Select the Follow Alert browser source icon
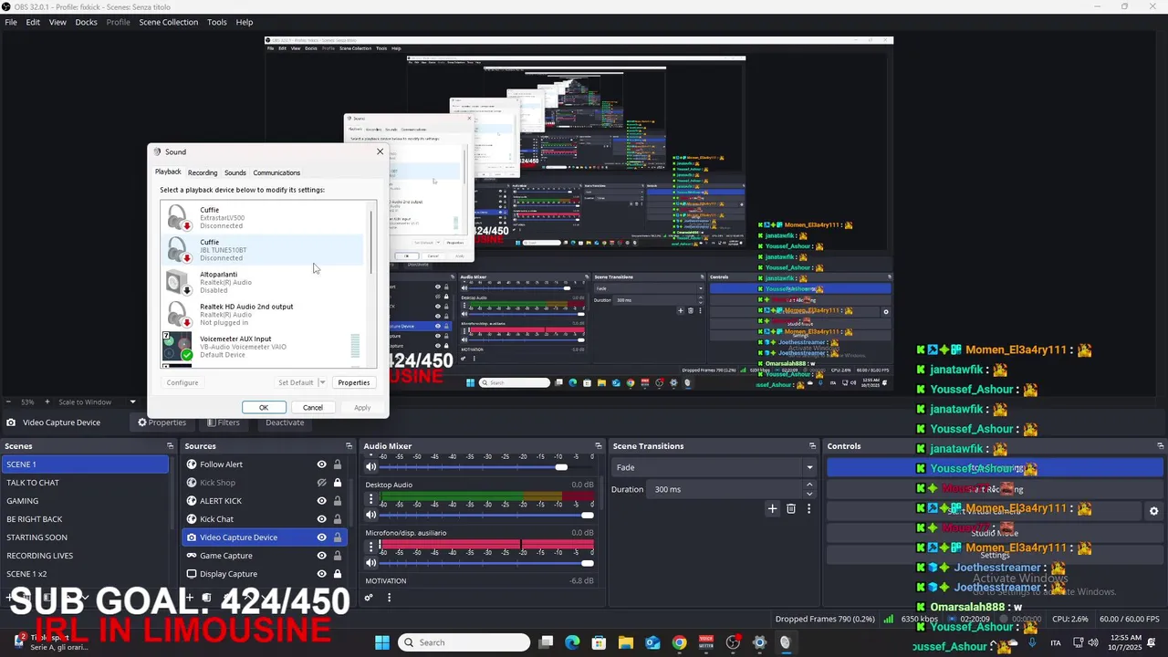Screen dimensions: 1168x657 (192, 464)
